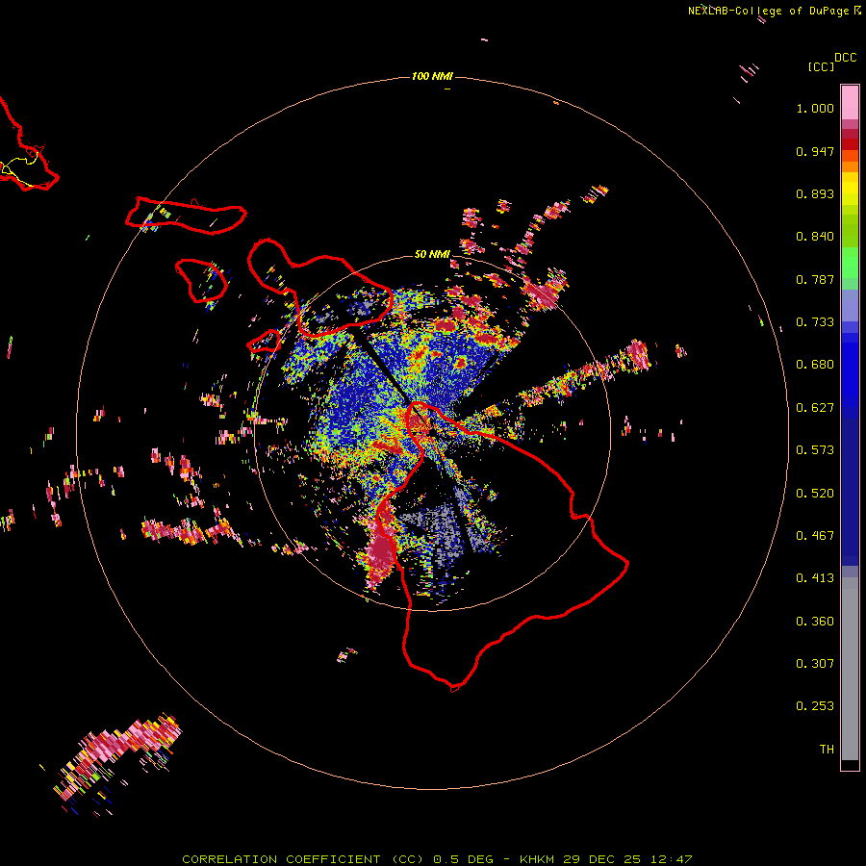Screen dimensions: 866x866
Task: Click the 0.733 color scale value
Action: pos(815,322)
